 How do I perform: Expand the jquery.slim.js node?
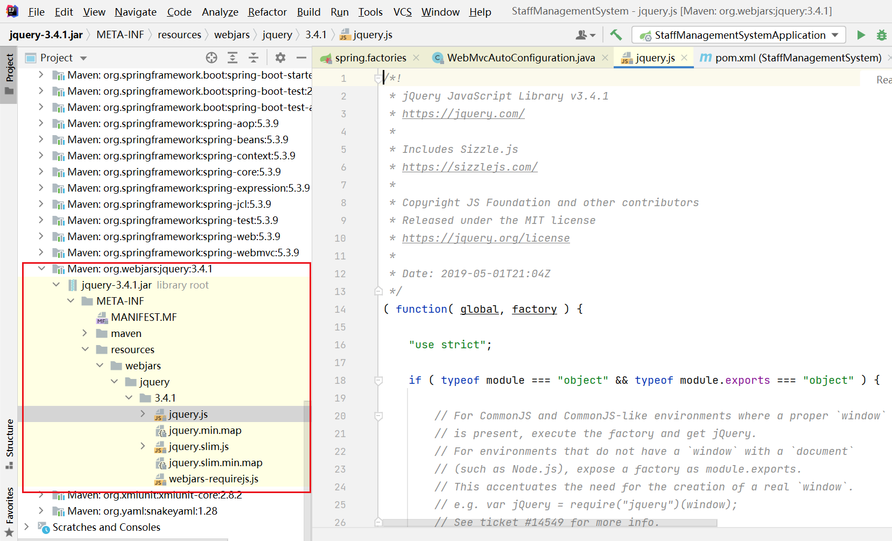point(143,446)
